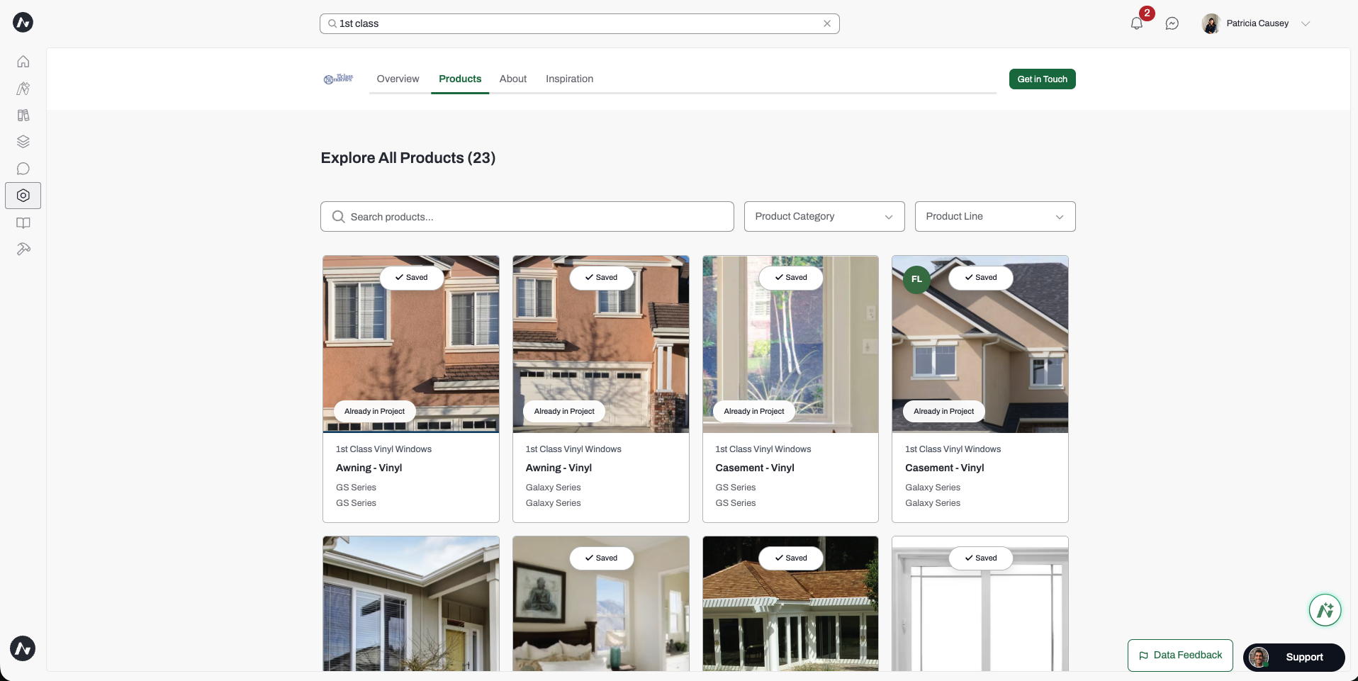Viewport: 1358px width, 681px height.
Task: Expand the Product Category dropdown
Action: pos(824,216)
